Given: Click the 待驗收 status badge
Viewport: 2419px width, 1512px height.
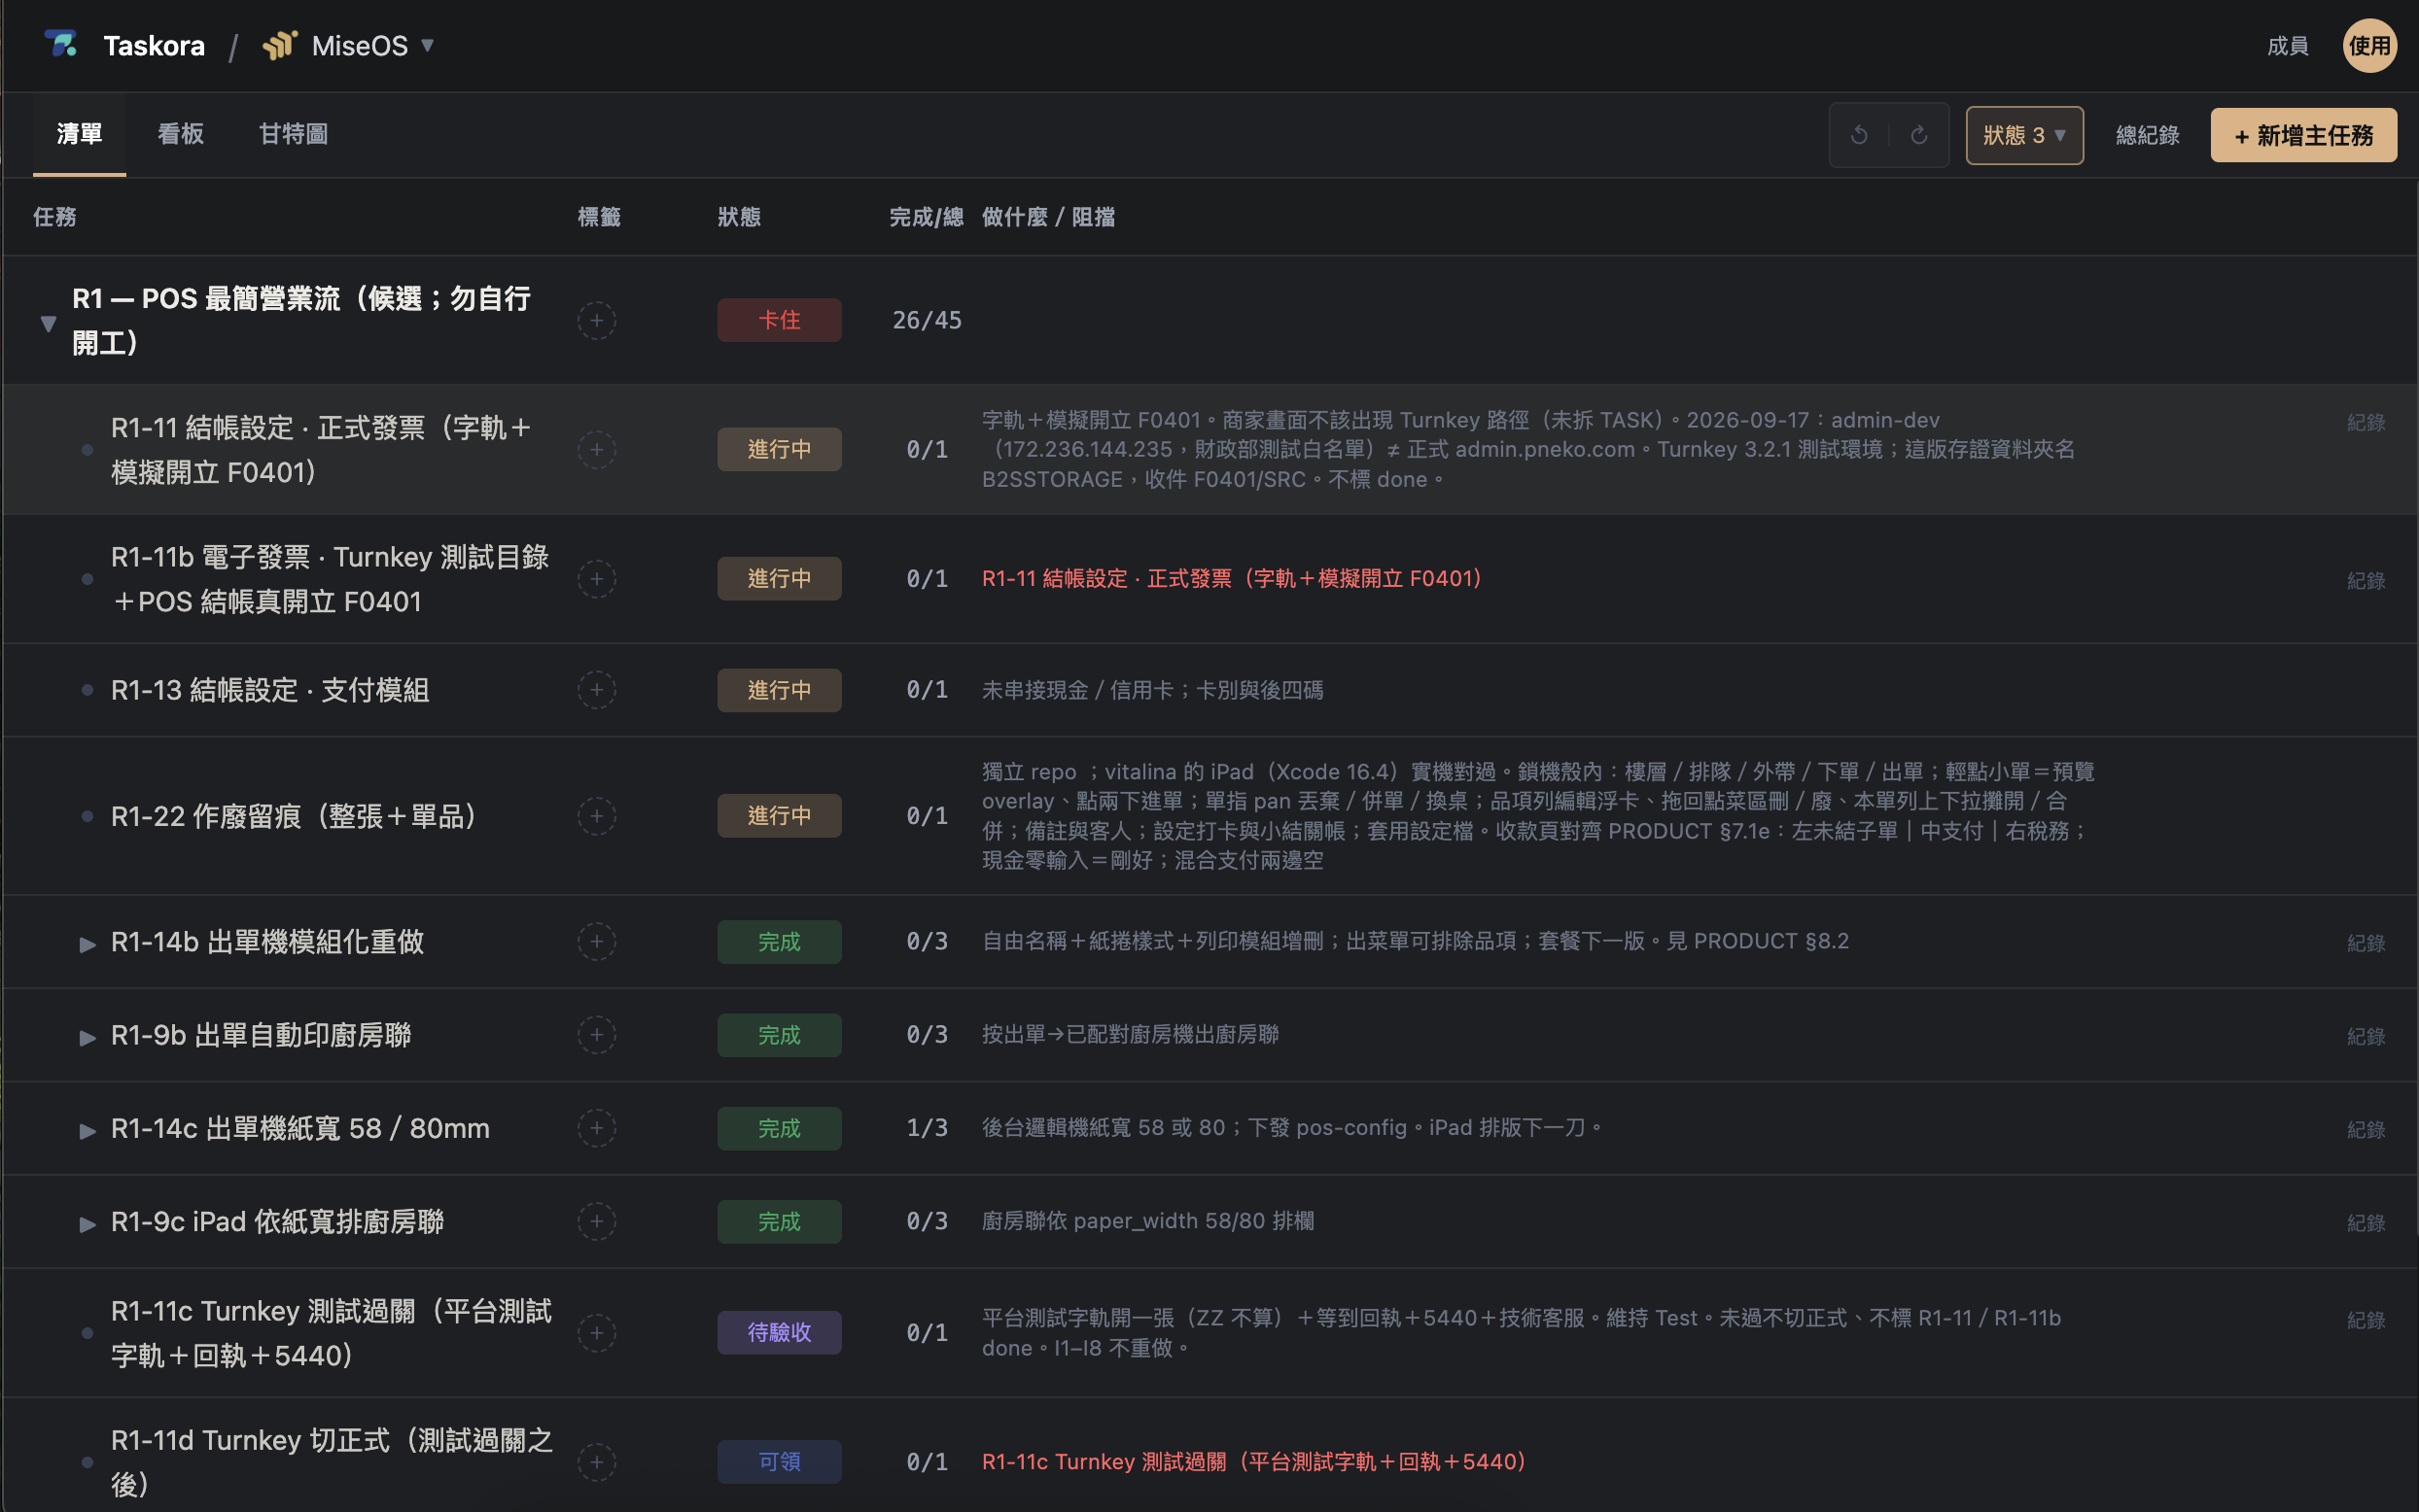Looking at the screenshot, I should [x=779, y=1332].
